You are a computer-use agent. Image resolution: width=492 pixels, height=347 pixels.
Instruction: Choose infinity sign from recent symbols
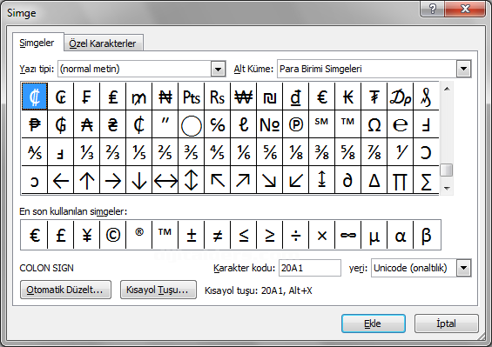(x=347, y=235)
